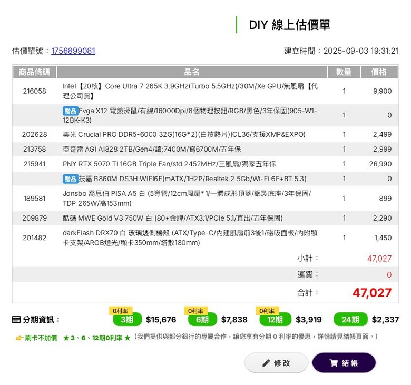Viewport: 411px width, 385px height.
Task: Click the 商品條碼 column header
Action: tap(35, 72)
